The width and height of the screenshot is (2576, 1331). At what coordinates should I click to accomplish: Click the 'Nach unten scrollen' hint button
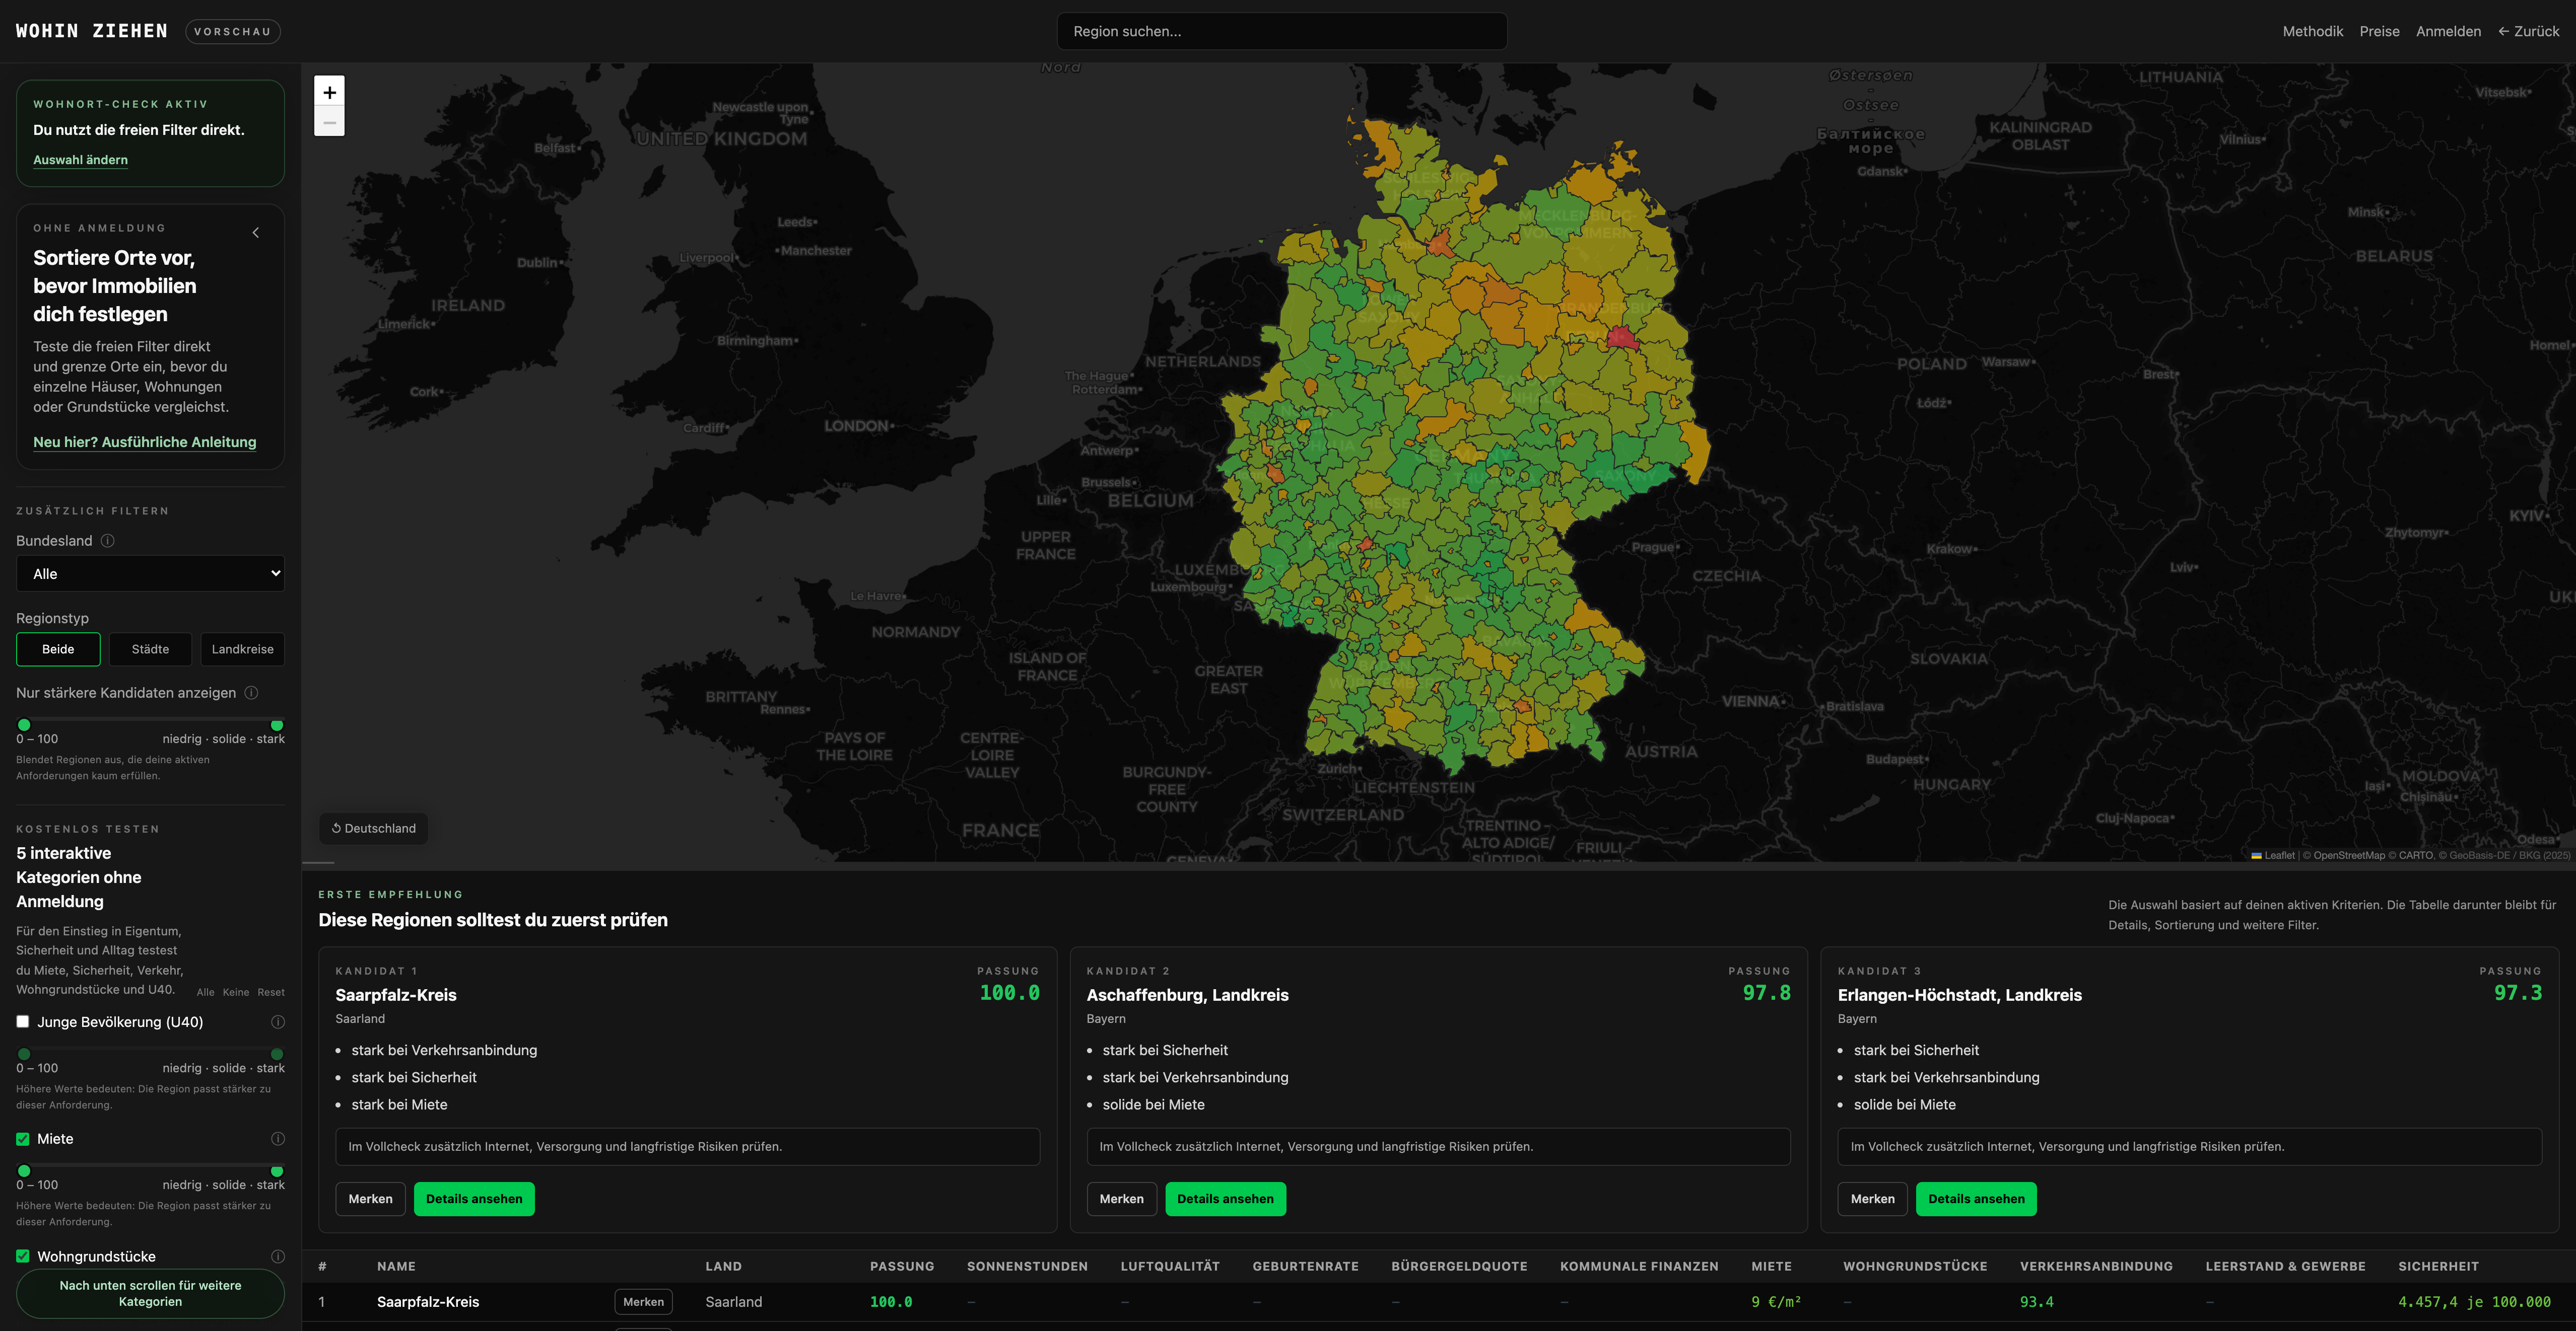pos(150,1293)
